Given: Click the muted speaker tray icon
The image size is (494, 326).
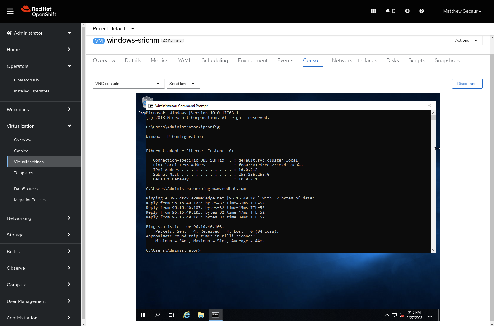Looking at the screenshot, I should click(401, 315).
